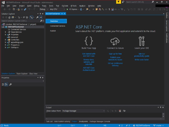The height and width of the screenshot is (127, 169).
Task: Click the yellow notifications flag icon
Action: pos(119,2)
